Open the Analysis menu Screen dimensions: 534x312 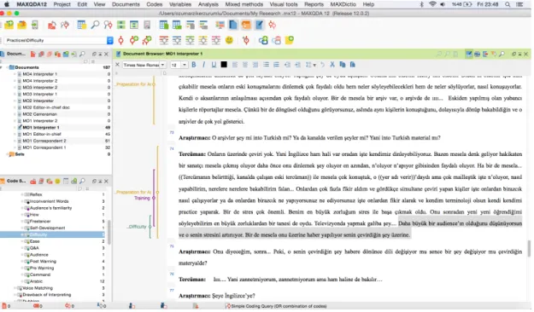(x=208, y=4)
